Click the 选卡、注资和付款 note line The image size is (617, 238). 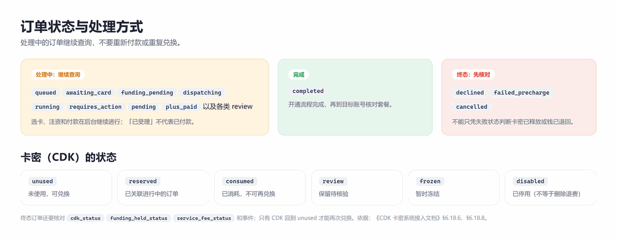click(113, 122)
